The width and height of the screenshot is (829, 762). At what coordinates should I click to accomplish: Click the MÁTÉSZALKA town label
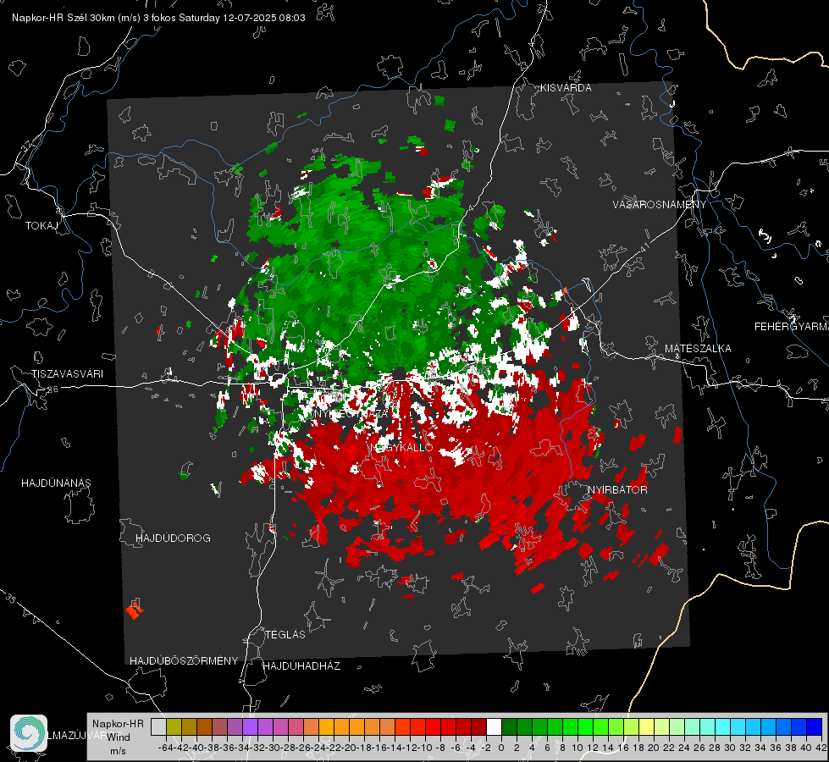click(698, 349)
